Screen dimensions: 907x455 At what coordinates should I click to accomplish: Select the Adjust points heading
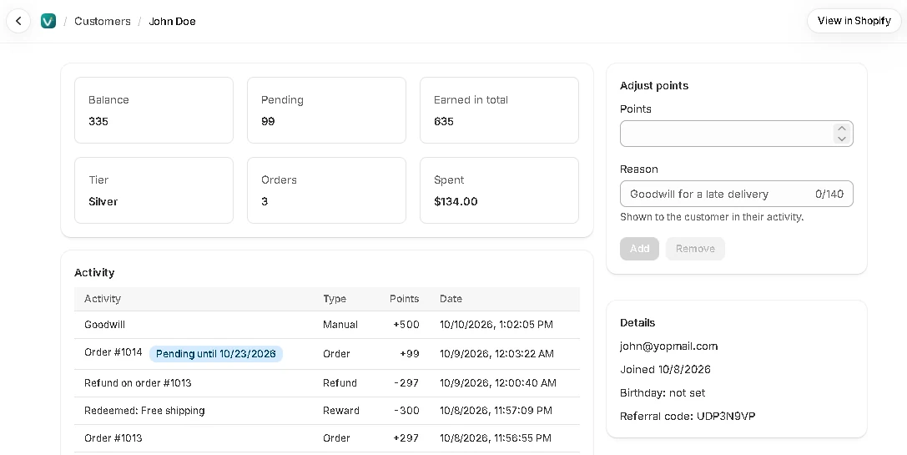pos(654,86)
